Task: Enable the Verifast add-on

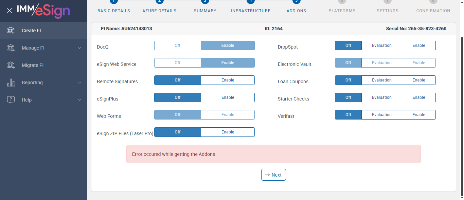Action: (418, 115)
